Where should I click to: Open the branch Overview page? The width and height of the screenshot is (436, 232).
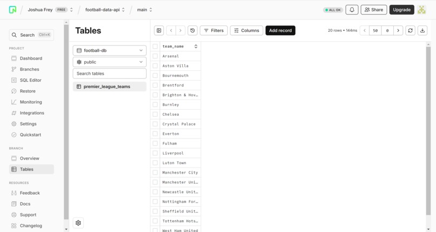click(x=31, y=158)
